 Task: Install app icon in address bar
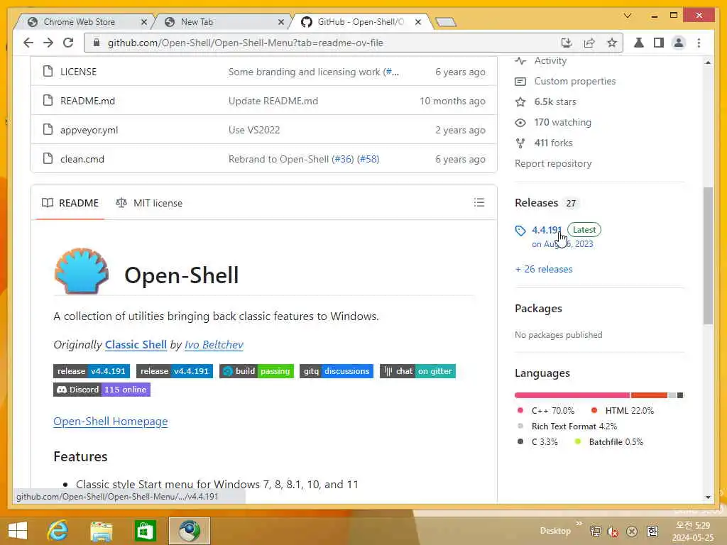[x=566, y=43]
